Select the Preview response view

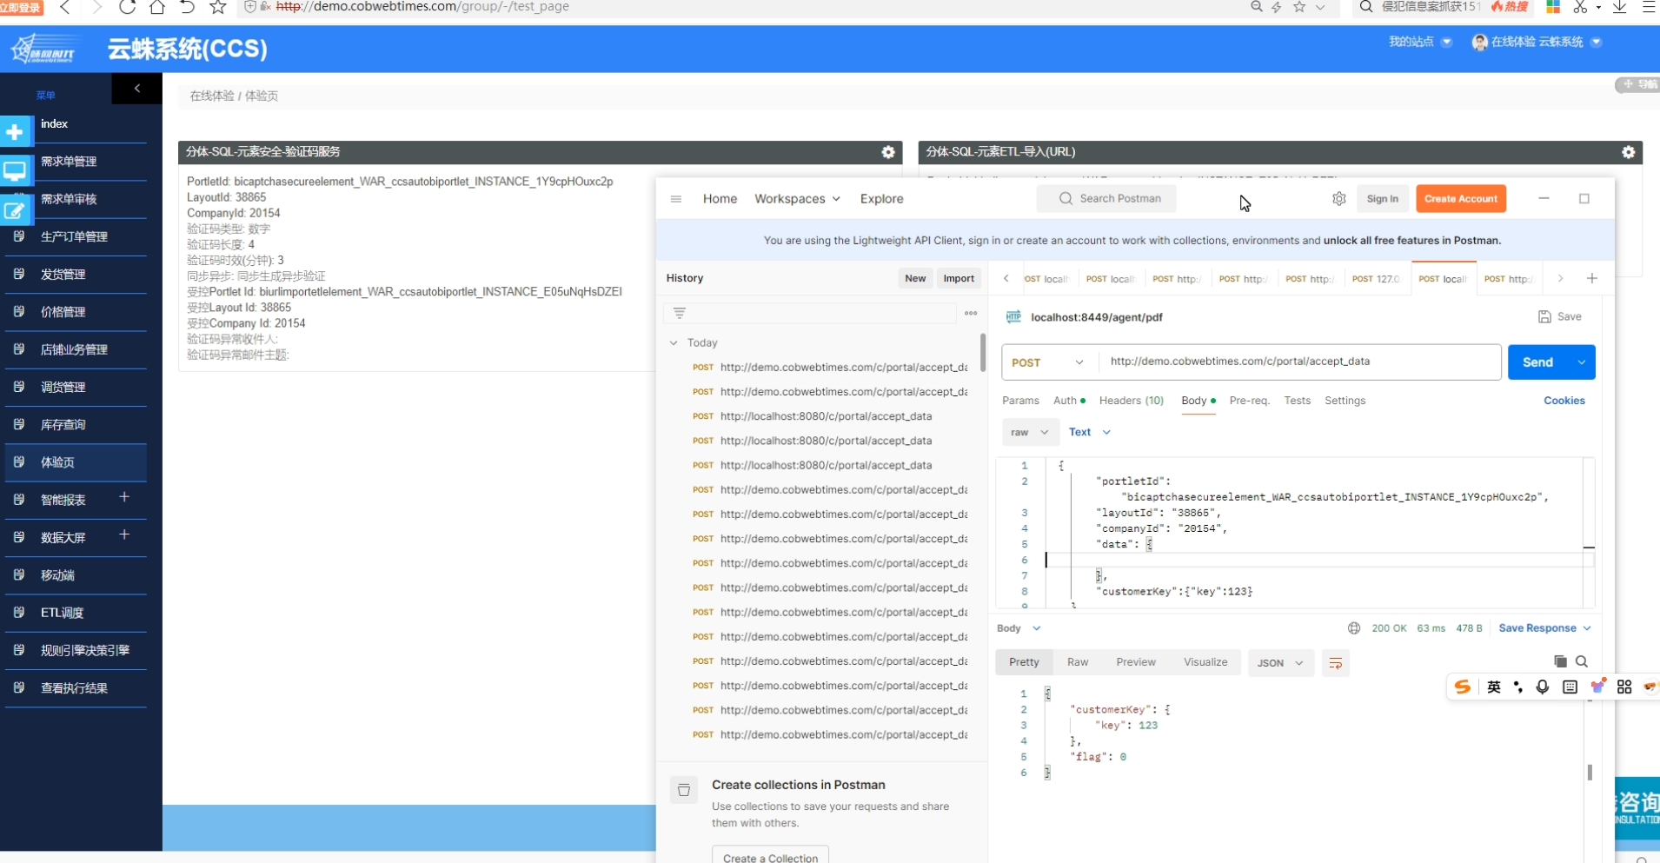click(x=1135, y=662)
